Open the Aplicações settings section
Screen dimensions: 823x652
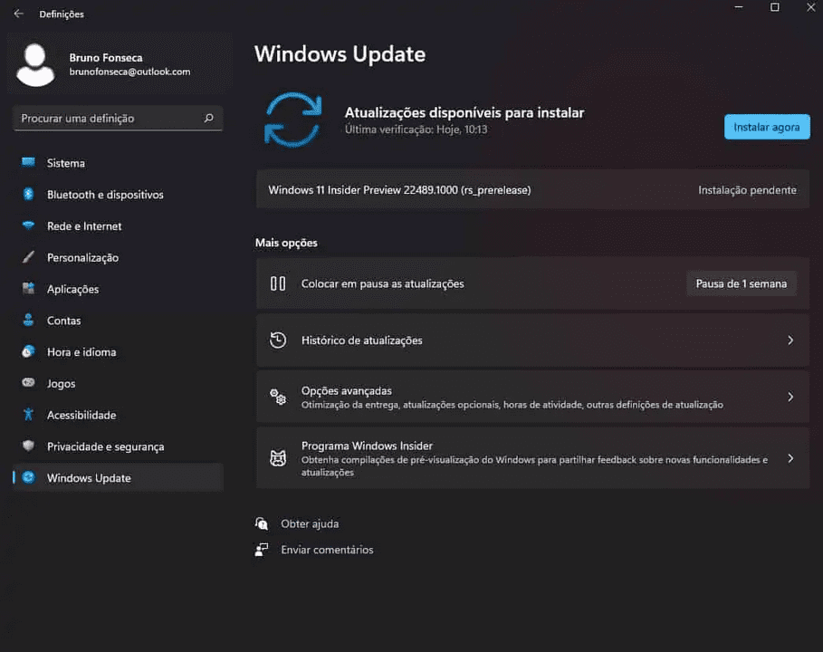tap(72, 289)
